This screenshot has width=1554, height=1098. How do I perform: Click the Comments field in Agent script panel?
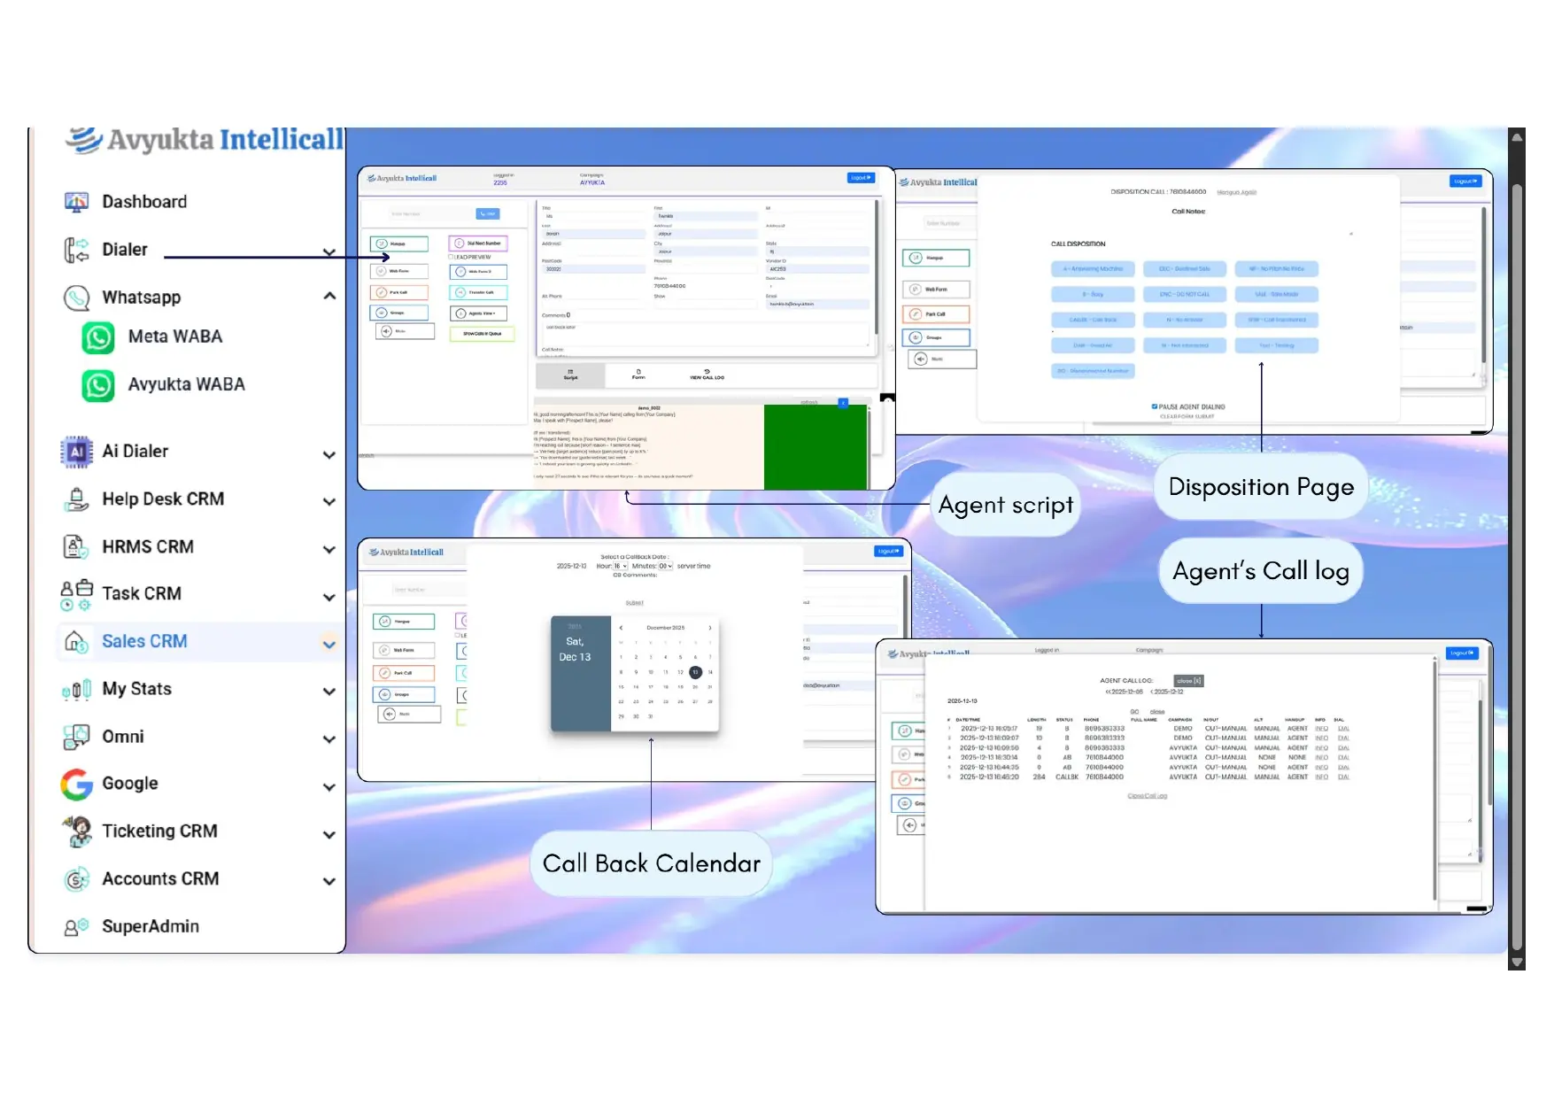coord(704,333)
